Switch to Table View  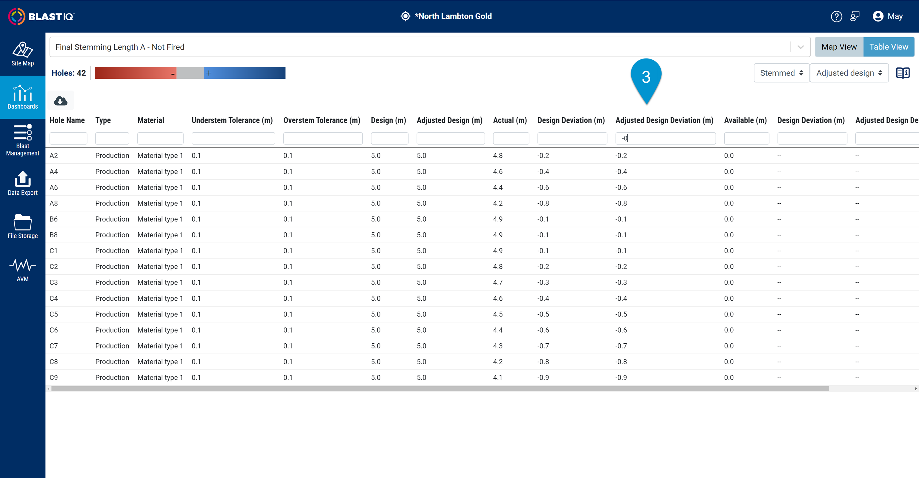click(x=888, y=47)
